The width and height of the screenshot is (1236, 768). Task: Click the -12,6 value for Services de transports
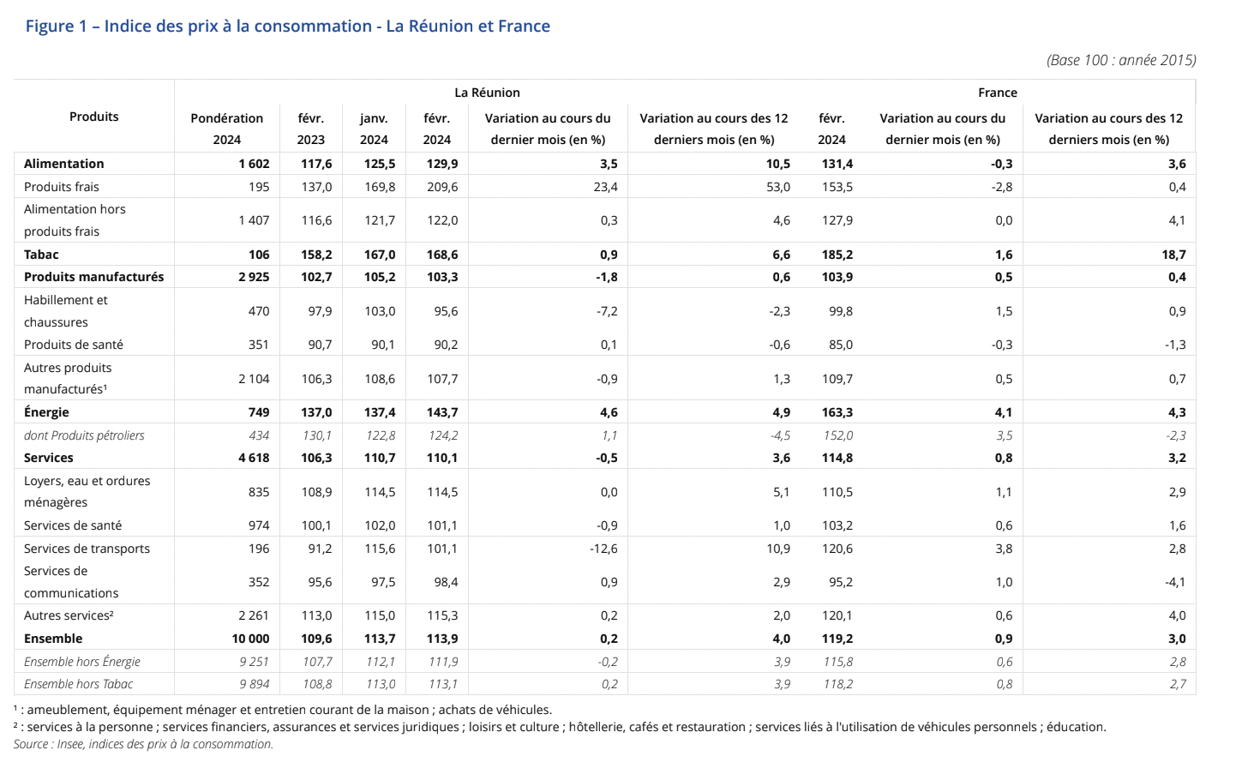click(603, 549)
